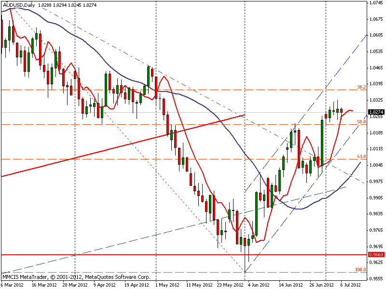The image size is (386, 289).
Task: Click the 6 Jul 2012 date label
Action: [x=351, y=285]
